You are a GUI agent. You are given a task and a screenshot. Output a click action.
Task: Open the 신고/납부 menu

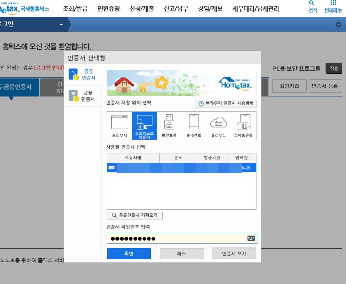tap(176, 9)
